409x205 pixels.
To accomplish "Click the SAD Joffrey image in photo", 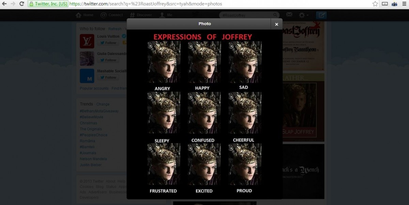I will [x=245, y=63].
